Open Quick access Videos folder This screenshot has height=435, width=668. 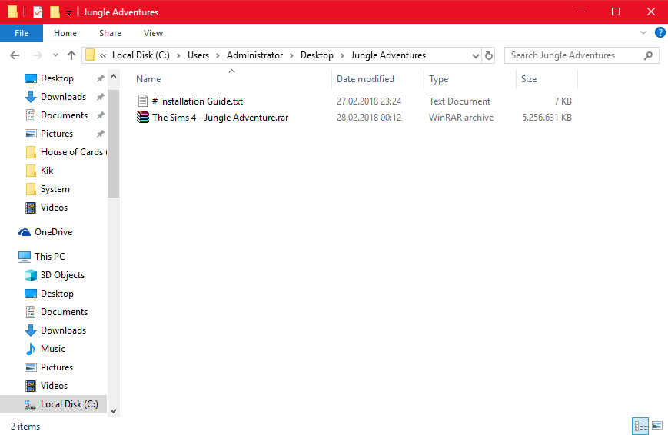54,208
